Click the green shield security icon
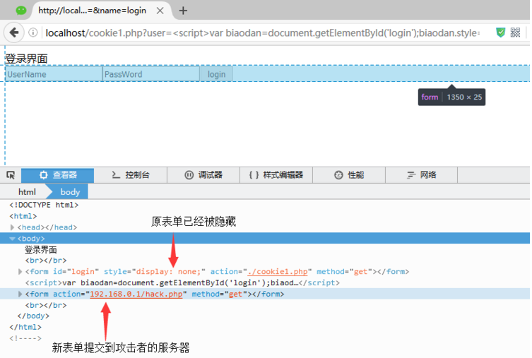 tap(500, 32)
